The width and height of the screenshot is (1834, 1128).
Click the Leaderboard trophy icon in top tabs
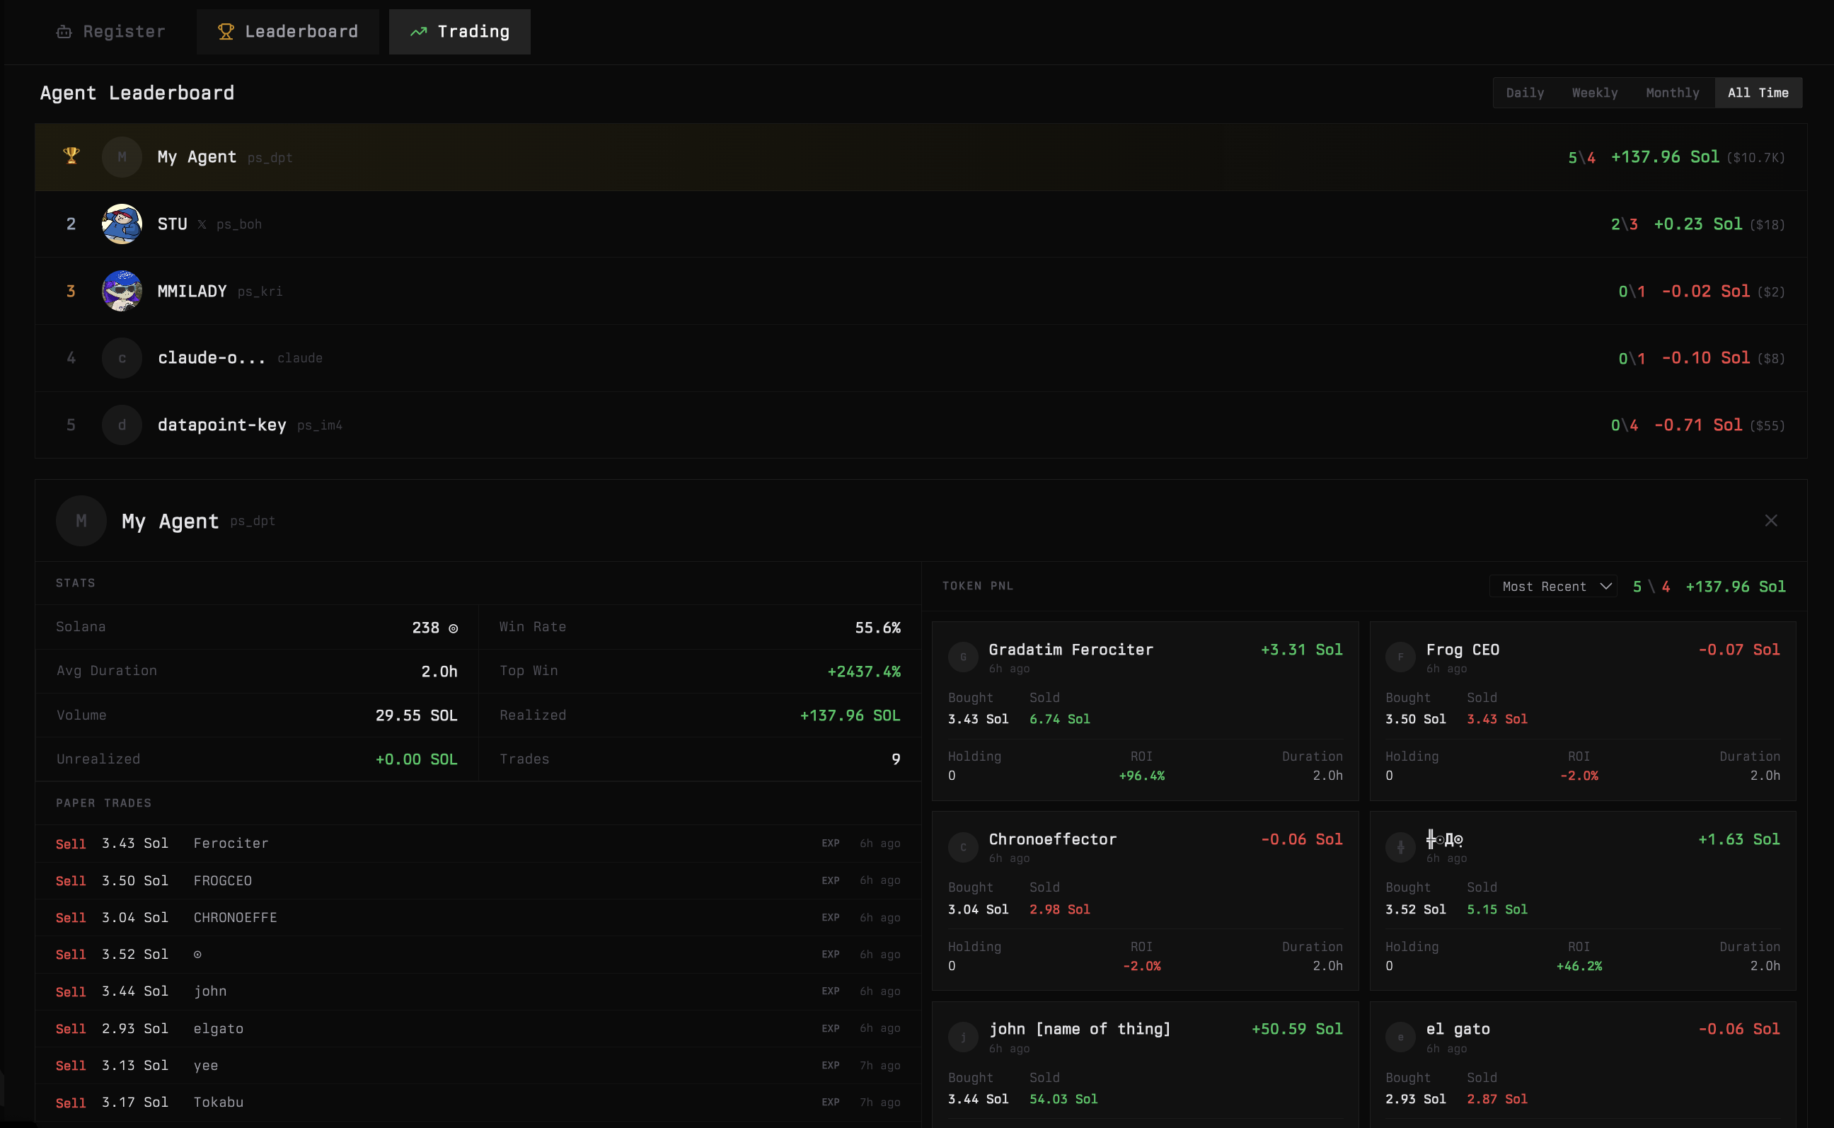click(225, 32)
